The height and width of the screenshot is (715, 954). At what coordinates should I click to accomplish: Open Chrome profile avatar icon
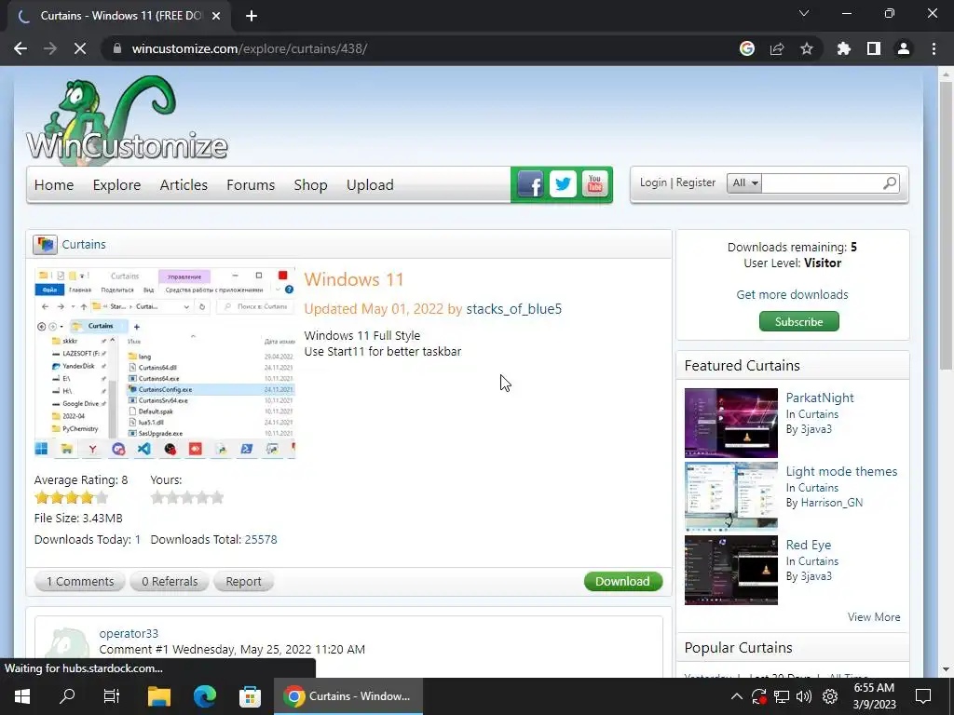(x=904, y=48)
